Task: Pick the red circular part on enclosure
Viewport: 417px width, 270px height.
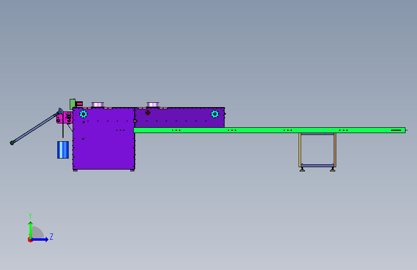Action: 148,113
